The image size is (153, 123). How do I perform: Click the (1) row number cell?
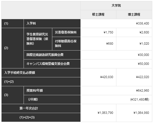13,23
